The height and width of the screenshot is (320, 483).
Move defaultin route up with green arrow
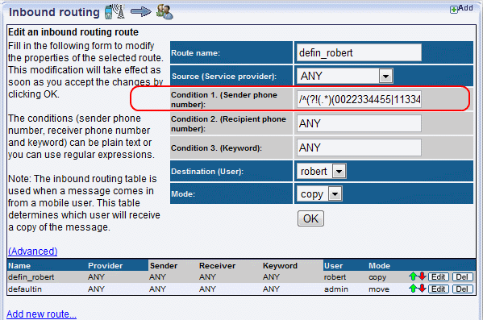point(413,289)
